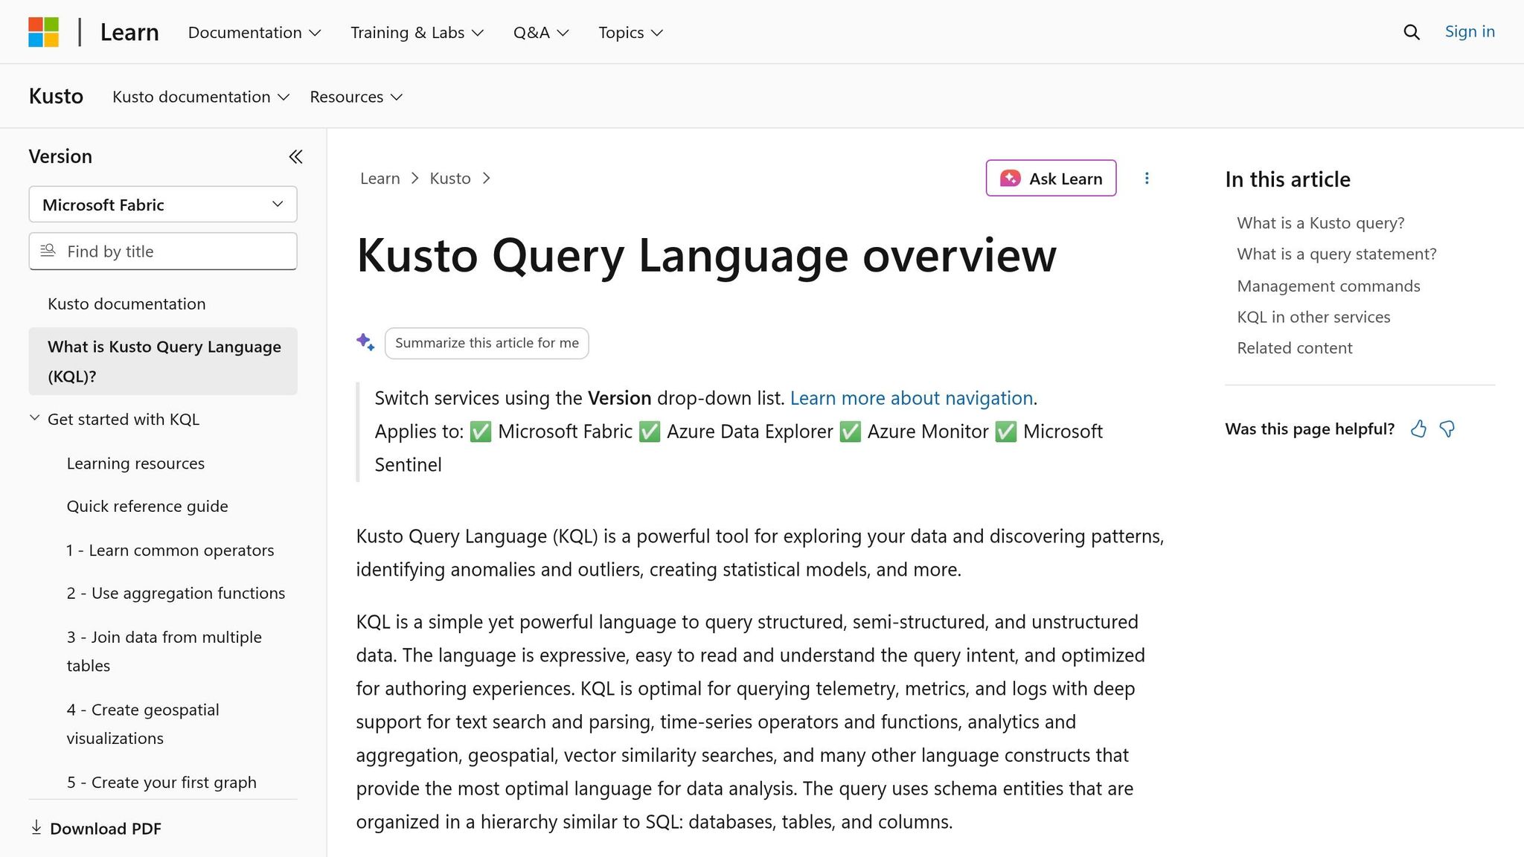Viewport: 1524px width, 857px height.
Task: Go to Learn home brand link
Action: click(x=129, y=32)
